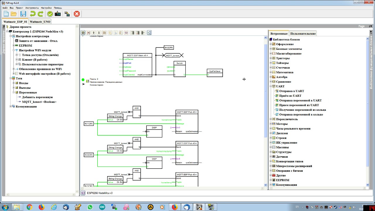The width and height of the screenshot is (375, 211).
Task: Open the Проект menu
Action: 19,8
